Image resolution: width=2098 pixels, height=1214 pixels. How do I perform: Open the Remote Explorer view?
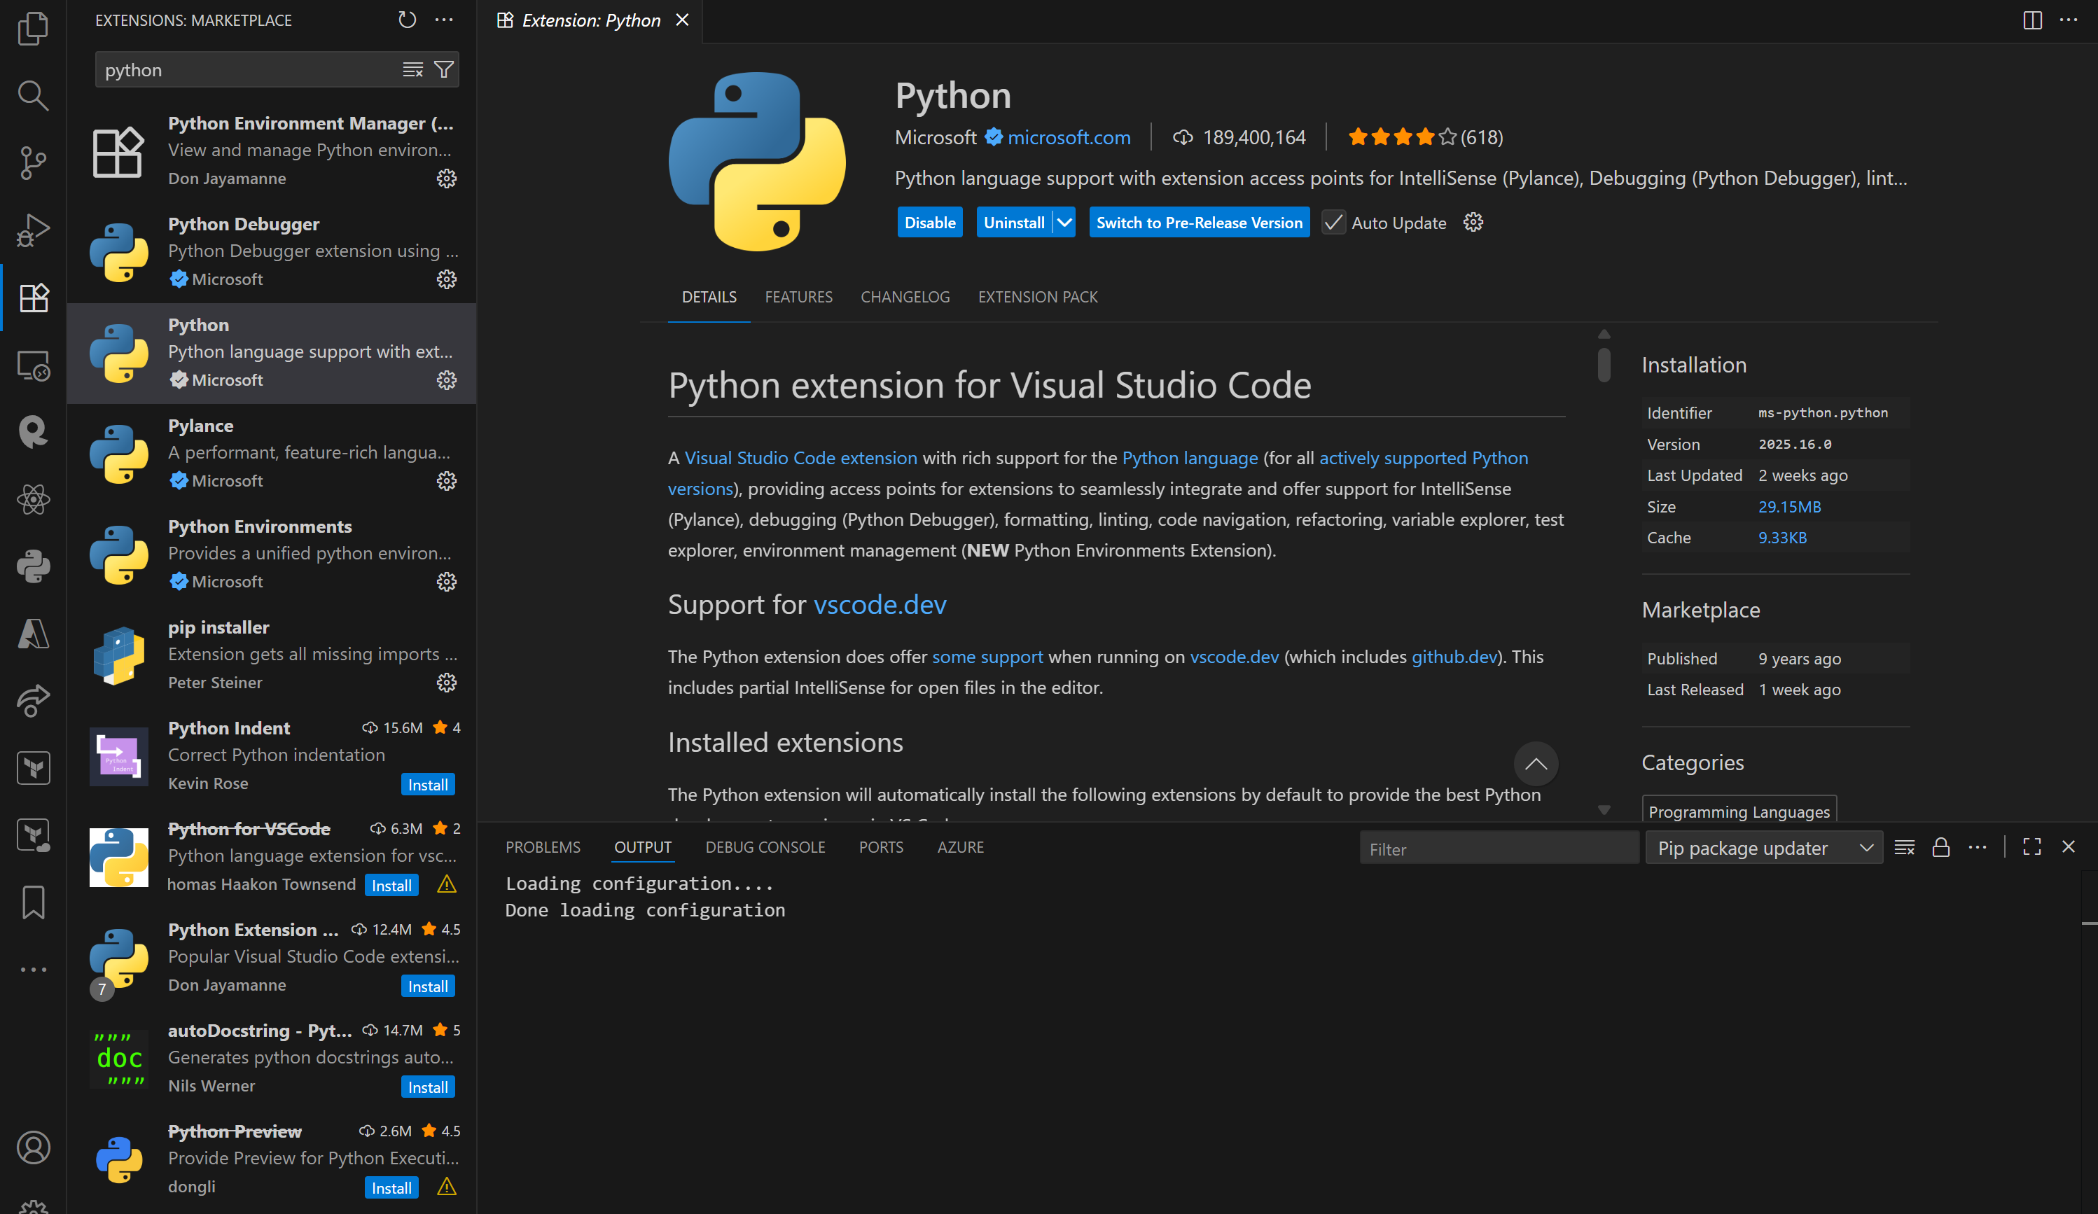(x=32, y=365)
